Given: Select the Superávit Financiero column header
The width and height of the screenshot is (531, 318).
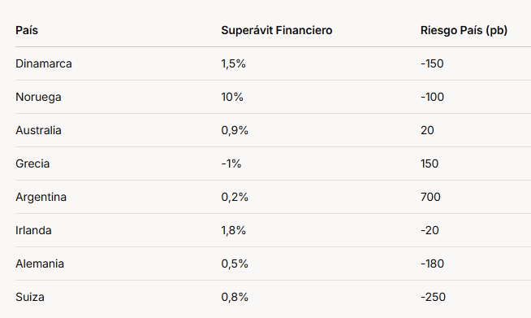Looking at the screenshot, I should point(277,30).
